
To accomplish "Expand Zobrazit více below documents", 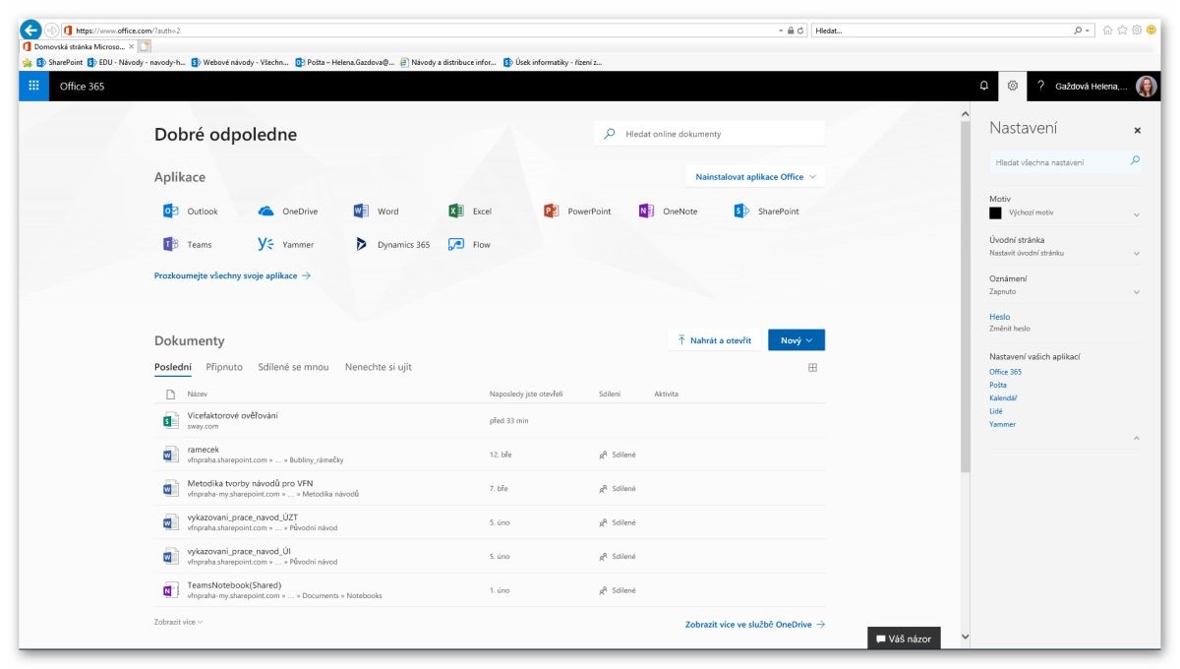I will (179, 622).
